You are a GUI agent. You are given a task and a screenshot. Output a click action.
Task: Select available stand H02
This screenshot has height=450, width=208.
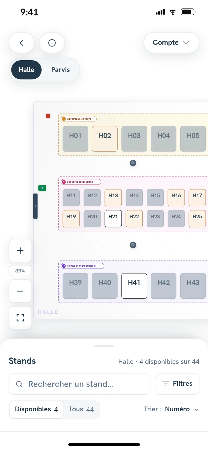click(105, 139)
